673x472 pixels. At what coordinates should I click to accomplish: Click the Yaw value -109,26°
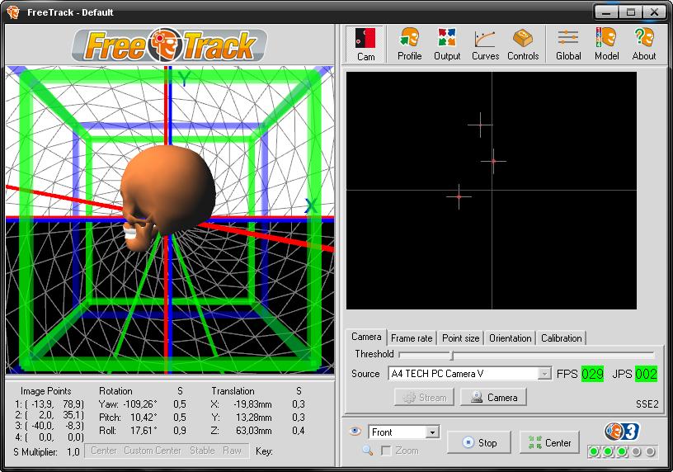[140, 404]
